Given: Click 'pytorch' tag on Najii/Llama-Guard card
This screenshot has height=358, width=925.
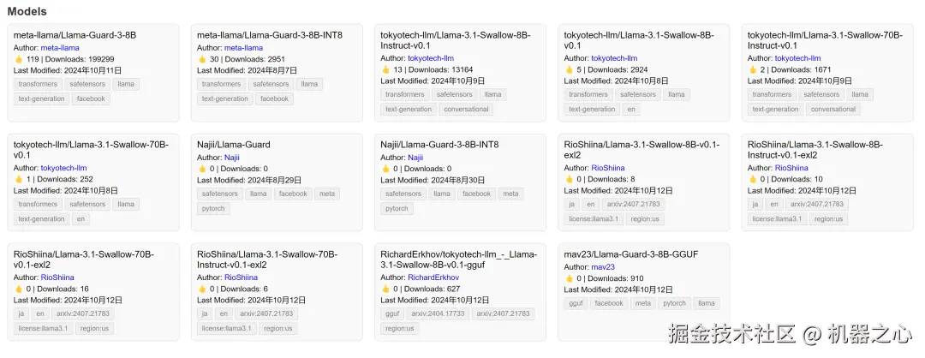Looking at the screenshot, I should coord(213,209).
